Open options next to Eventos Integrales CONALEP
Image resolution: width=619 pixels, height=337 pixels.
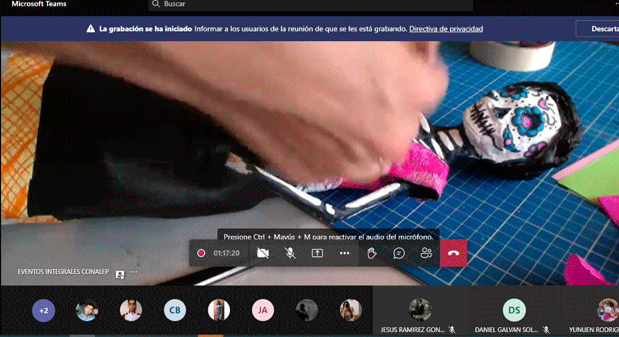[134, 272]
